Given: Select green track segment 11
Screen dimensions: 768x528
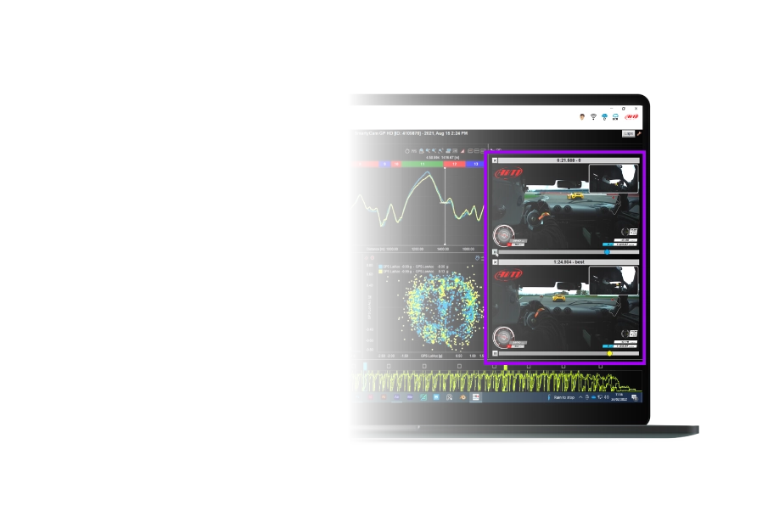Looking at the screenshot, I should pyautogui.click(x=422, y=164).
